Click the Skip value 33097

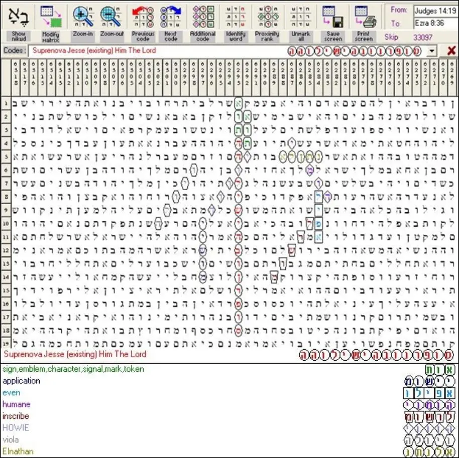(x=423, y=38)
